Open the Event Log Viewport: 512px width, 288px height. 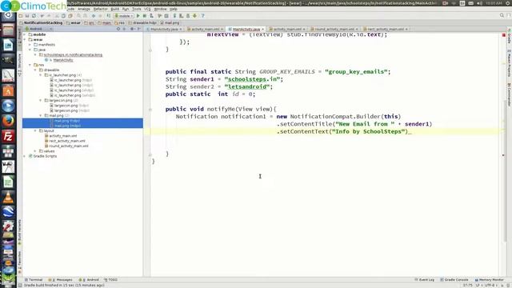click(x=425, y=280)
